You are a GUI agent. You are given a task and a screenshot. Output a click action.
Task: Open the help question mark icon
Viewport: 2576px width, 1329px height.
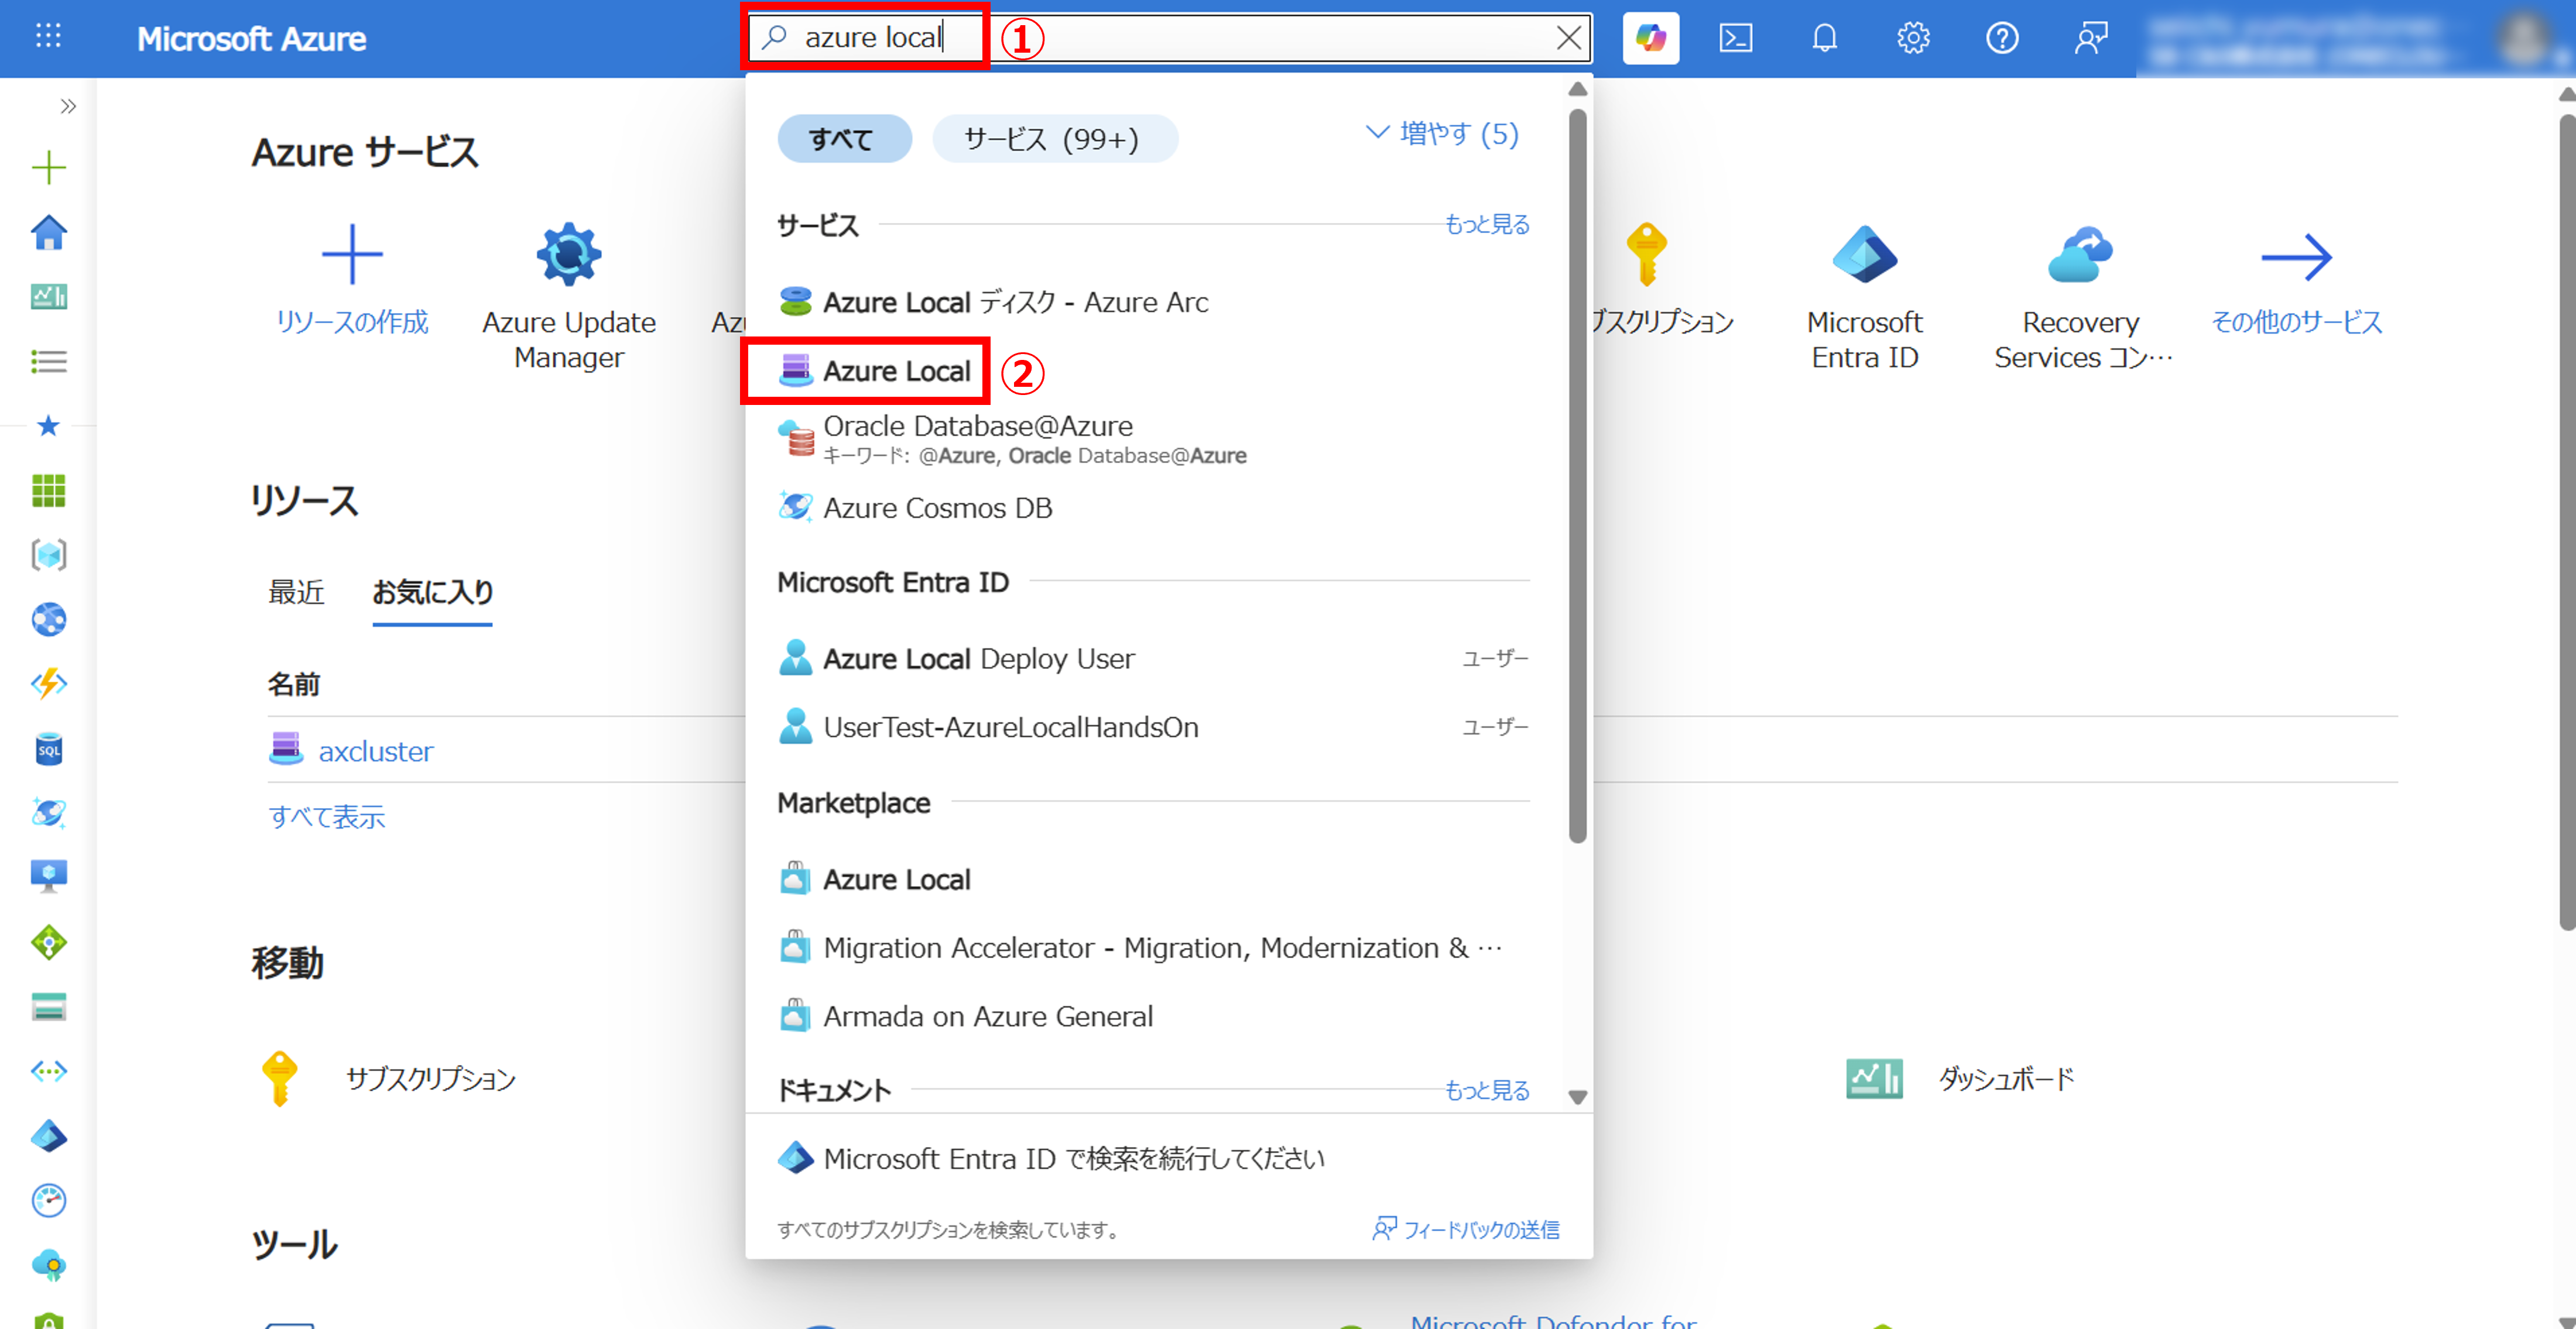[x=2001, y=38]
